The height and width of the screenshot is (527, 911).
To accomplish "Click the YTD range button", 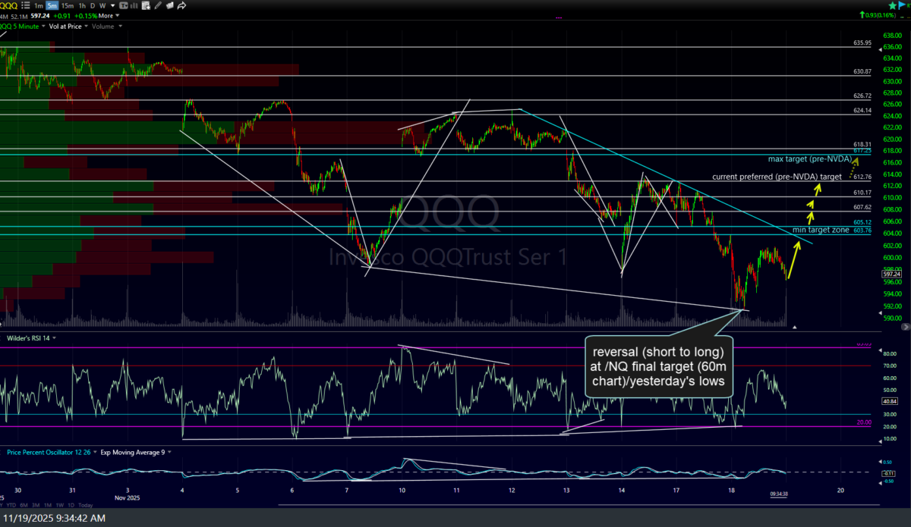I will point(11,505).
